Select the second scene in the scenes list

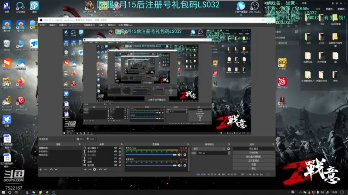(60, 151)
